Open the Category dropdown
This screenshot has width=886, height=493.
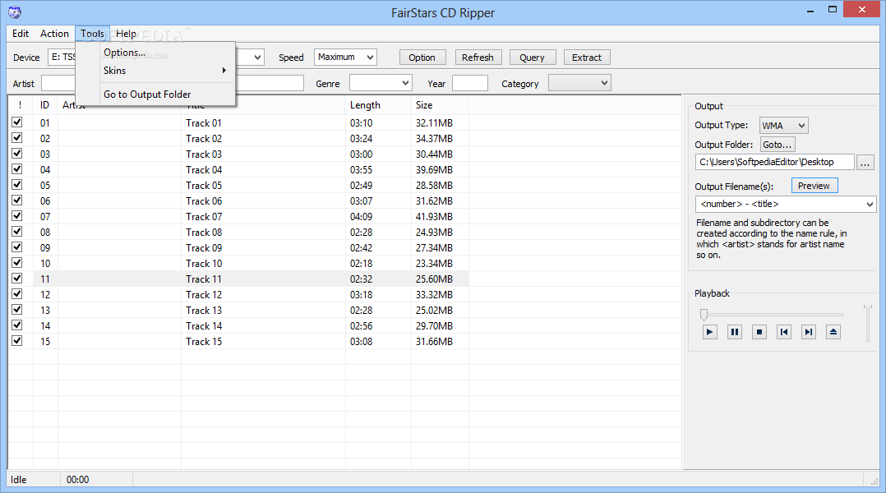tap(579, 83)
